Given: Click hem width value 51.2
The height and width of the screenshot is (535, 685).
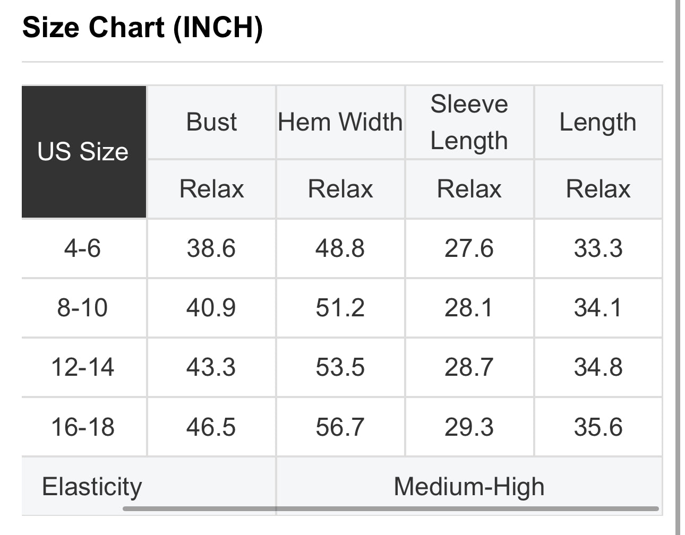Looking at the screenshot, I should click(340, 308).
